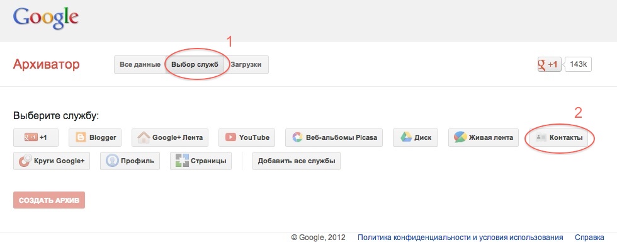The height and width of the screenshot is (252, 617).
Task: Select the Круги Google+ service
Action: pyautogui.click(x=52, y=161)
